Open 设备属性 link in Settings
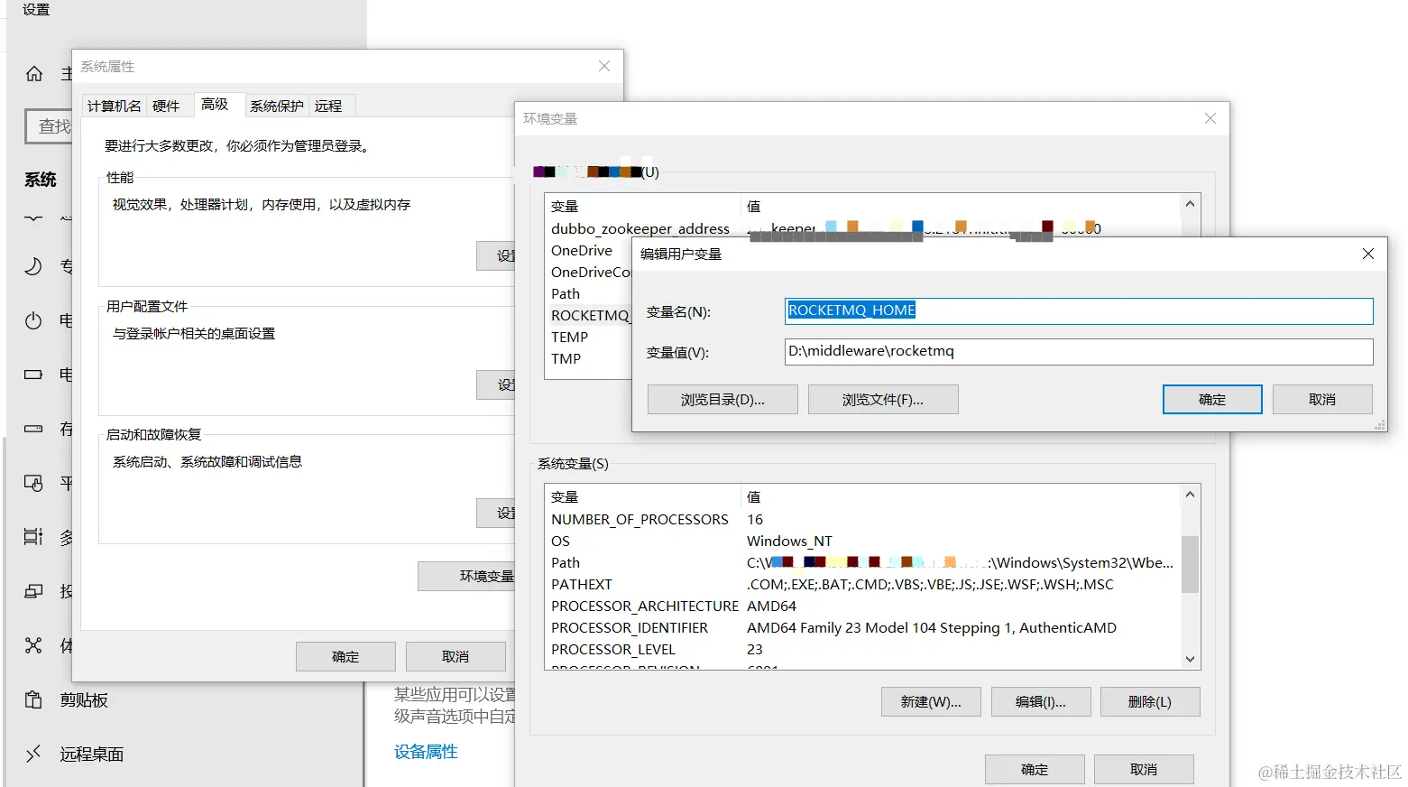 (426, 752)
